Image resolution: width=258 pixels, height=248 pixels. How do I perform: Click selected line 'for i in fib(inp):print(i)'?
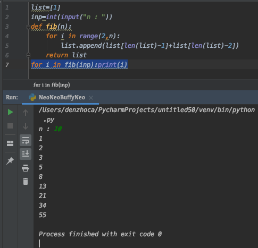click(x=79, y=65)
